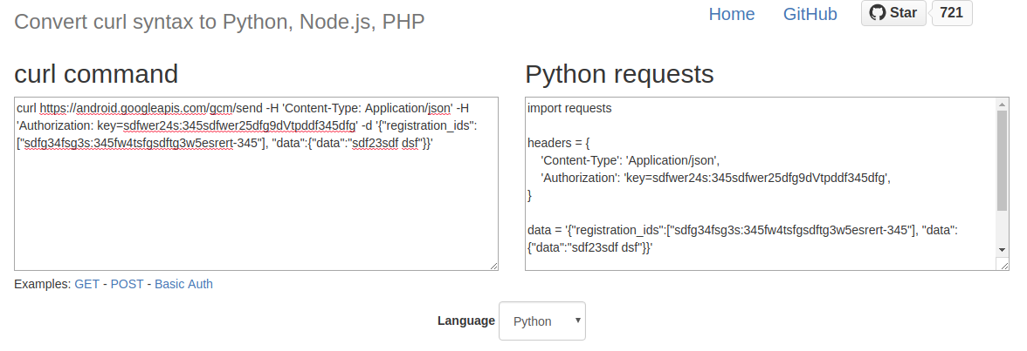1027x351 pixels.
Task: Click inside the curl command textarea
Action: [x=256, y=184]
